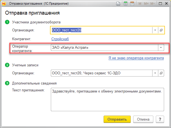
Task: Maximize the invitation dialog window
Action: (160, 4)
